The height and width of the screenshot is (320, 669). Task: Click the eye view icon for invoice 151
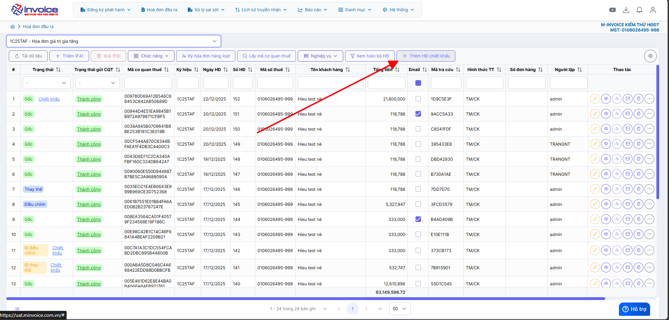click(x=606, y=114)
